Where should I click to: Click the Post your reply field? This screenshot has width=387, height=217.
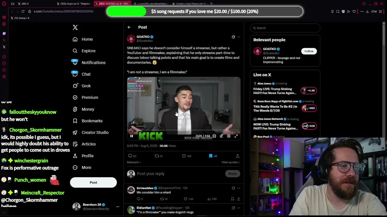click(180, 174)
